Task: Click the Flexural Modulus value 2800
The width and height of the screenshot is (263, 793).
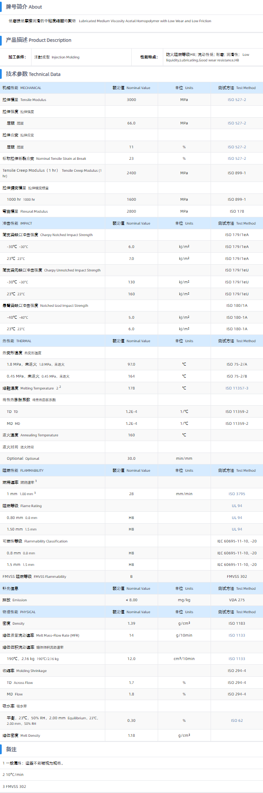Action: click(131, 211)
